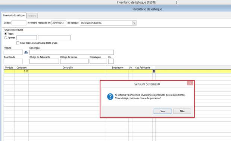Click the inventory date field 22/07/2013
This screenshot has width=231, height=141.
point(59,23)
